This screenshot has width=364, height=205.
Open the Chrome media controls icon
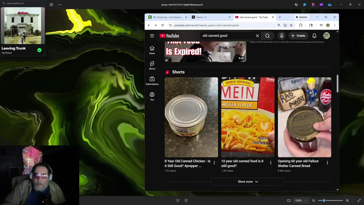click(321, 25)
